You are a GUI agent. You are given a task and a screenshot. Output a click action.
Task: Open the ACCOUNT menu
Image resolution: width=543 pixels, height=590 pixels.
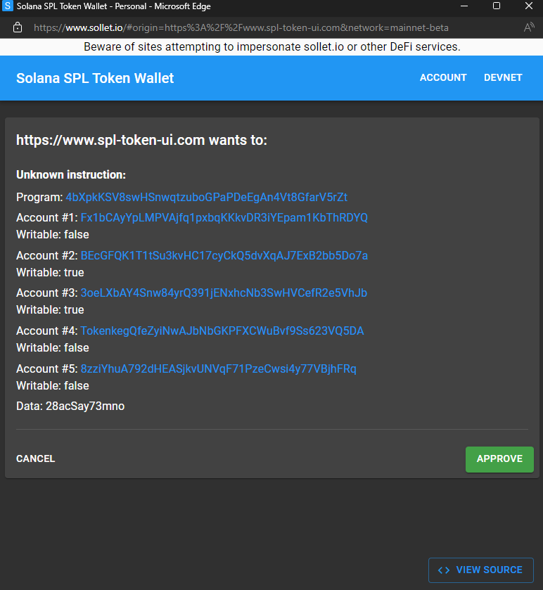[443, 77]
